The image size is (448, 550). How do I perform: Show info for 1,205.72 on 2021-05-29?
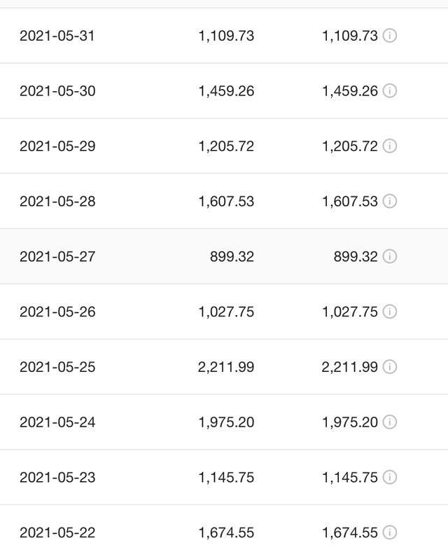tap(389, 146)
